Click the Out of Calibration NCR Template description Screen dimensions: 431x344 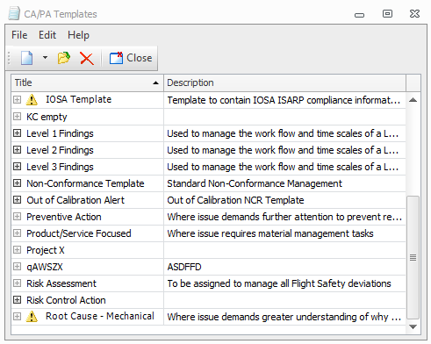click(x=235, y=200)
